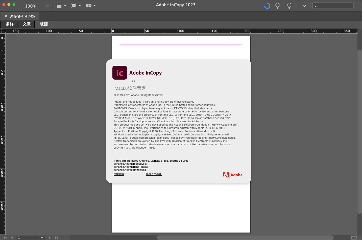Expand the view options dropdown arrow
The width and height of the screenshot is (362, 240).
[x=65, y=6]
